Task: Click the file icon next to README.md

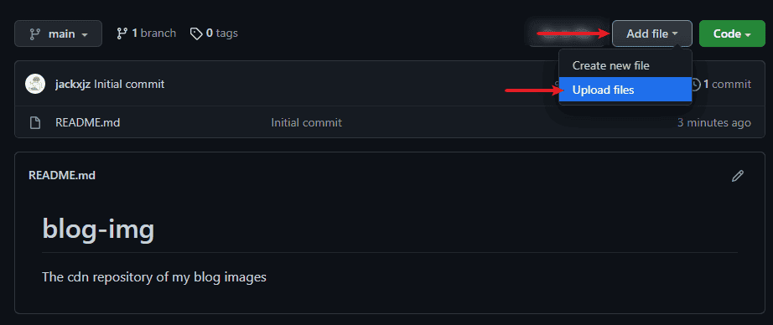Action: 35,122
